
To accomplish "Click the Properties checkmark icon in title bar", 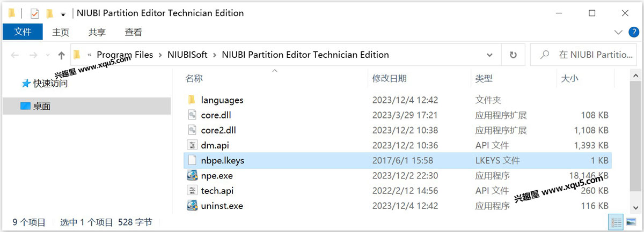I will pyautogui.click(x=34, y=13).
